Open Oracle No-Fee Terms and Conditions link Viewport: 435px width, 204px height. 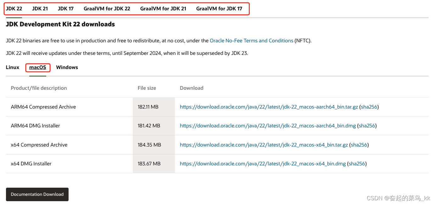pyautogui.click(x=252, y=40)
